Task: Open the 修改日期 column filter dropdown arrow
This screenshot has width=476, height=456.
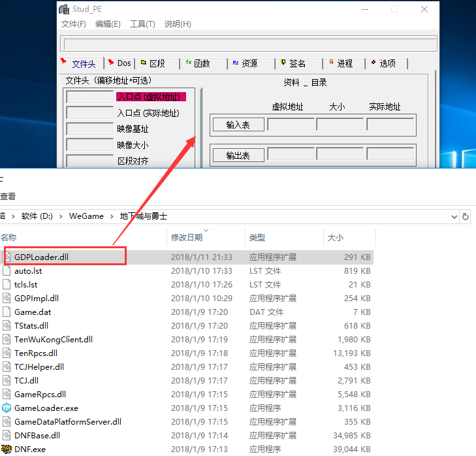Action: 206,230
